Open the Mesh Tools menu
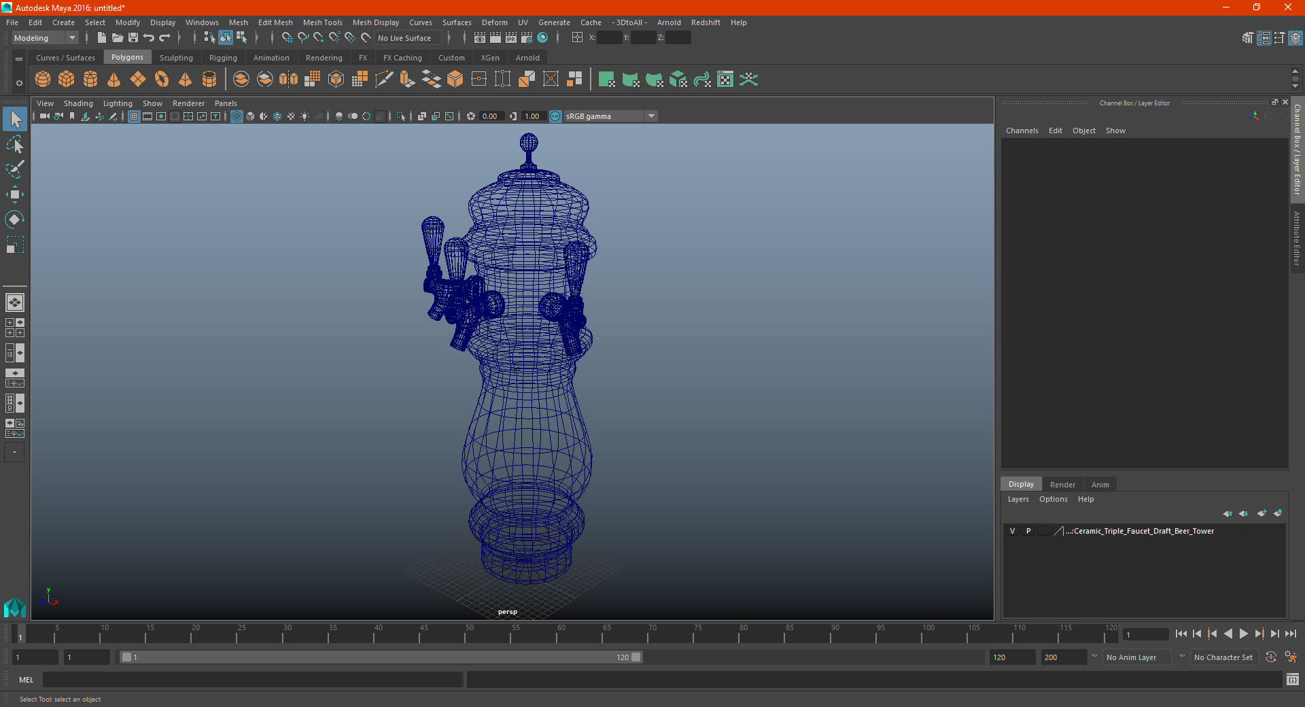This screenshot has height=707, width=1305. click(x=322, y=22)
